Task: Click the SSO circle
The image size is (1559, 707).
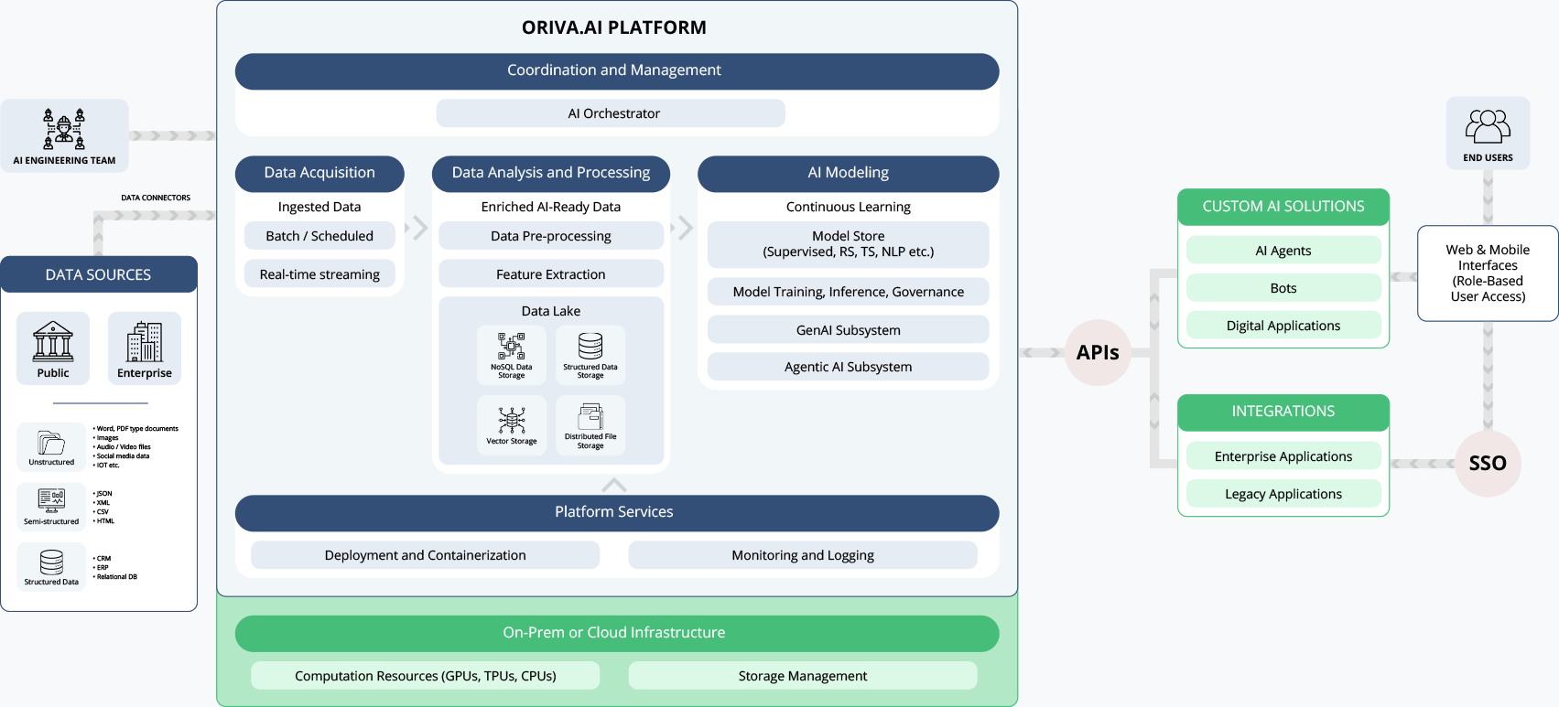Action: coord(1488,464)
